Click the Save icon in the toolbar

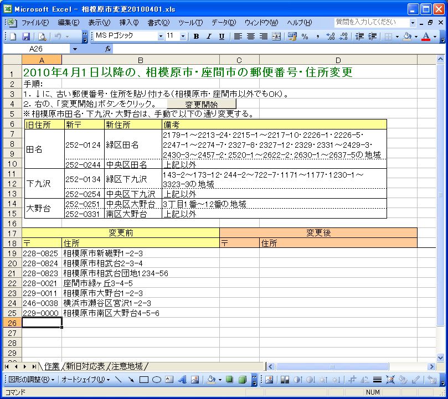(x=25, y=37)
